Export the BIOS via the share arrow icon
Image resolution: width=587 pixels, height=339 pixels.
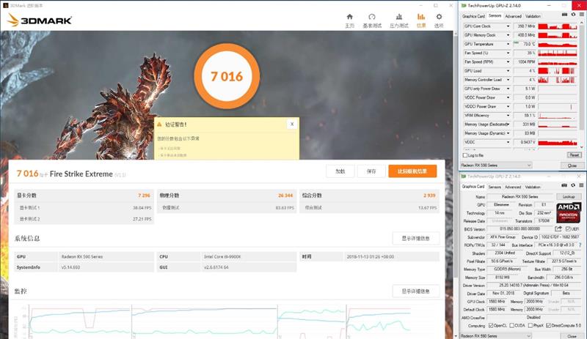pyautogui.click(x=558, y=228)
